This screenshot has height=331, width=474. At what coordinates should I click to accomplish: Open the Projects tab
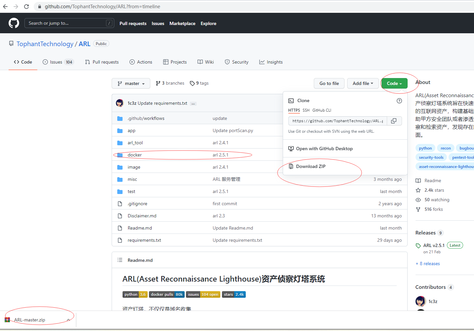pyautogui.click(x=175, y=62)
